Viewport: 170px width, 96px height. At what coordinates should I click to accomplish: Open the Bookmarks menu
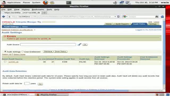click(x=38, y=10)
